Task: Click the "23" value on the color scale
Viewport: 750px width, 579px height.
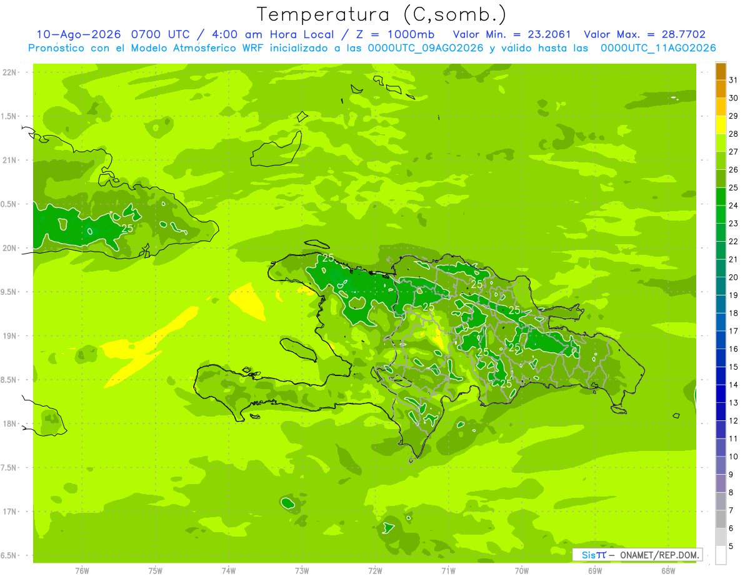Action: [733, 224]
